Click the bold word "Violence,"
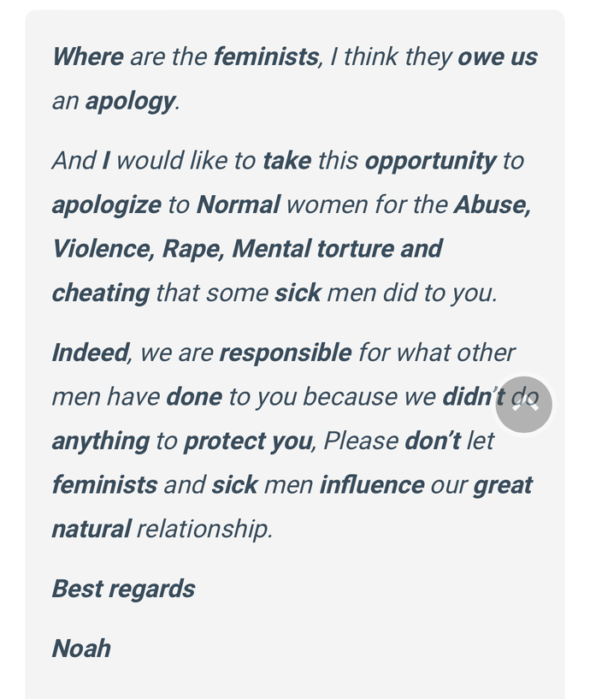This screenshot has width=590, height=699. [103, 249]
